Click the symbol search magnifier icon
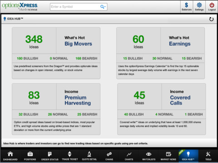The width and height of the screenshot is (218, 163). tap(103, 7)
